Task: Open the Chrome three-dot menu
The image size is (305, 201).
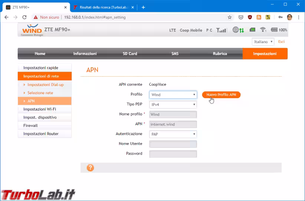Action: tap(299, 17)
